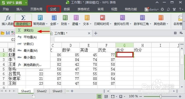The image size is (185, 99).
Task: Switch to the 数据 ribbon tab
Action: [x=67, y=9]
